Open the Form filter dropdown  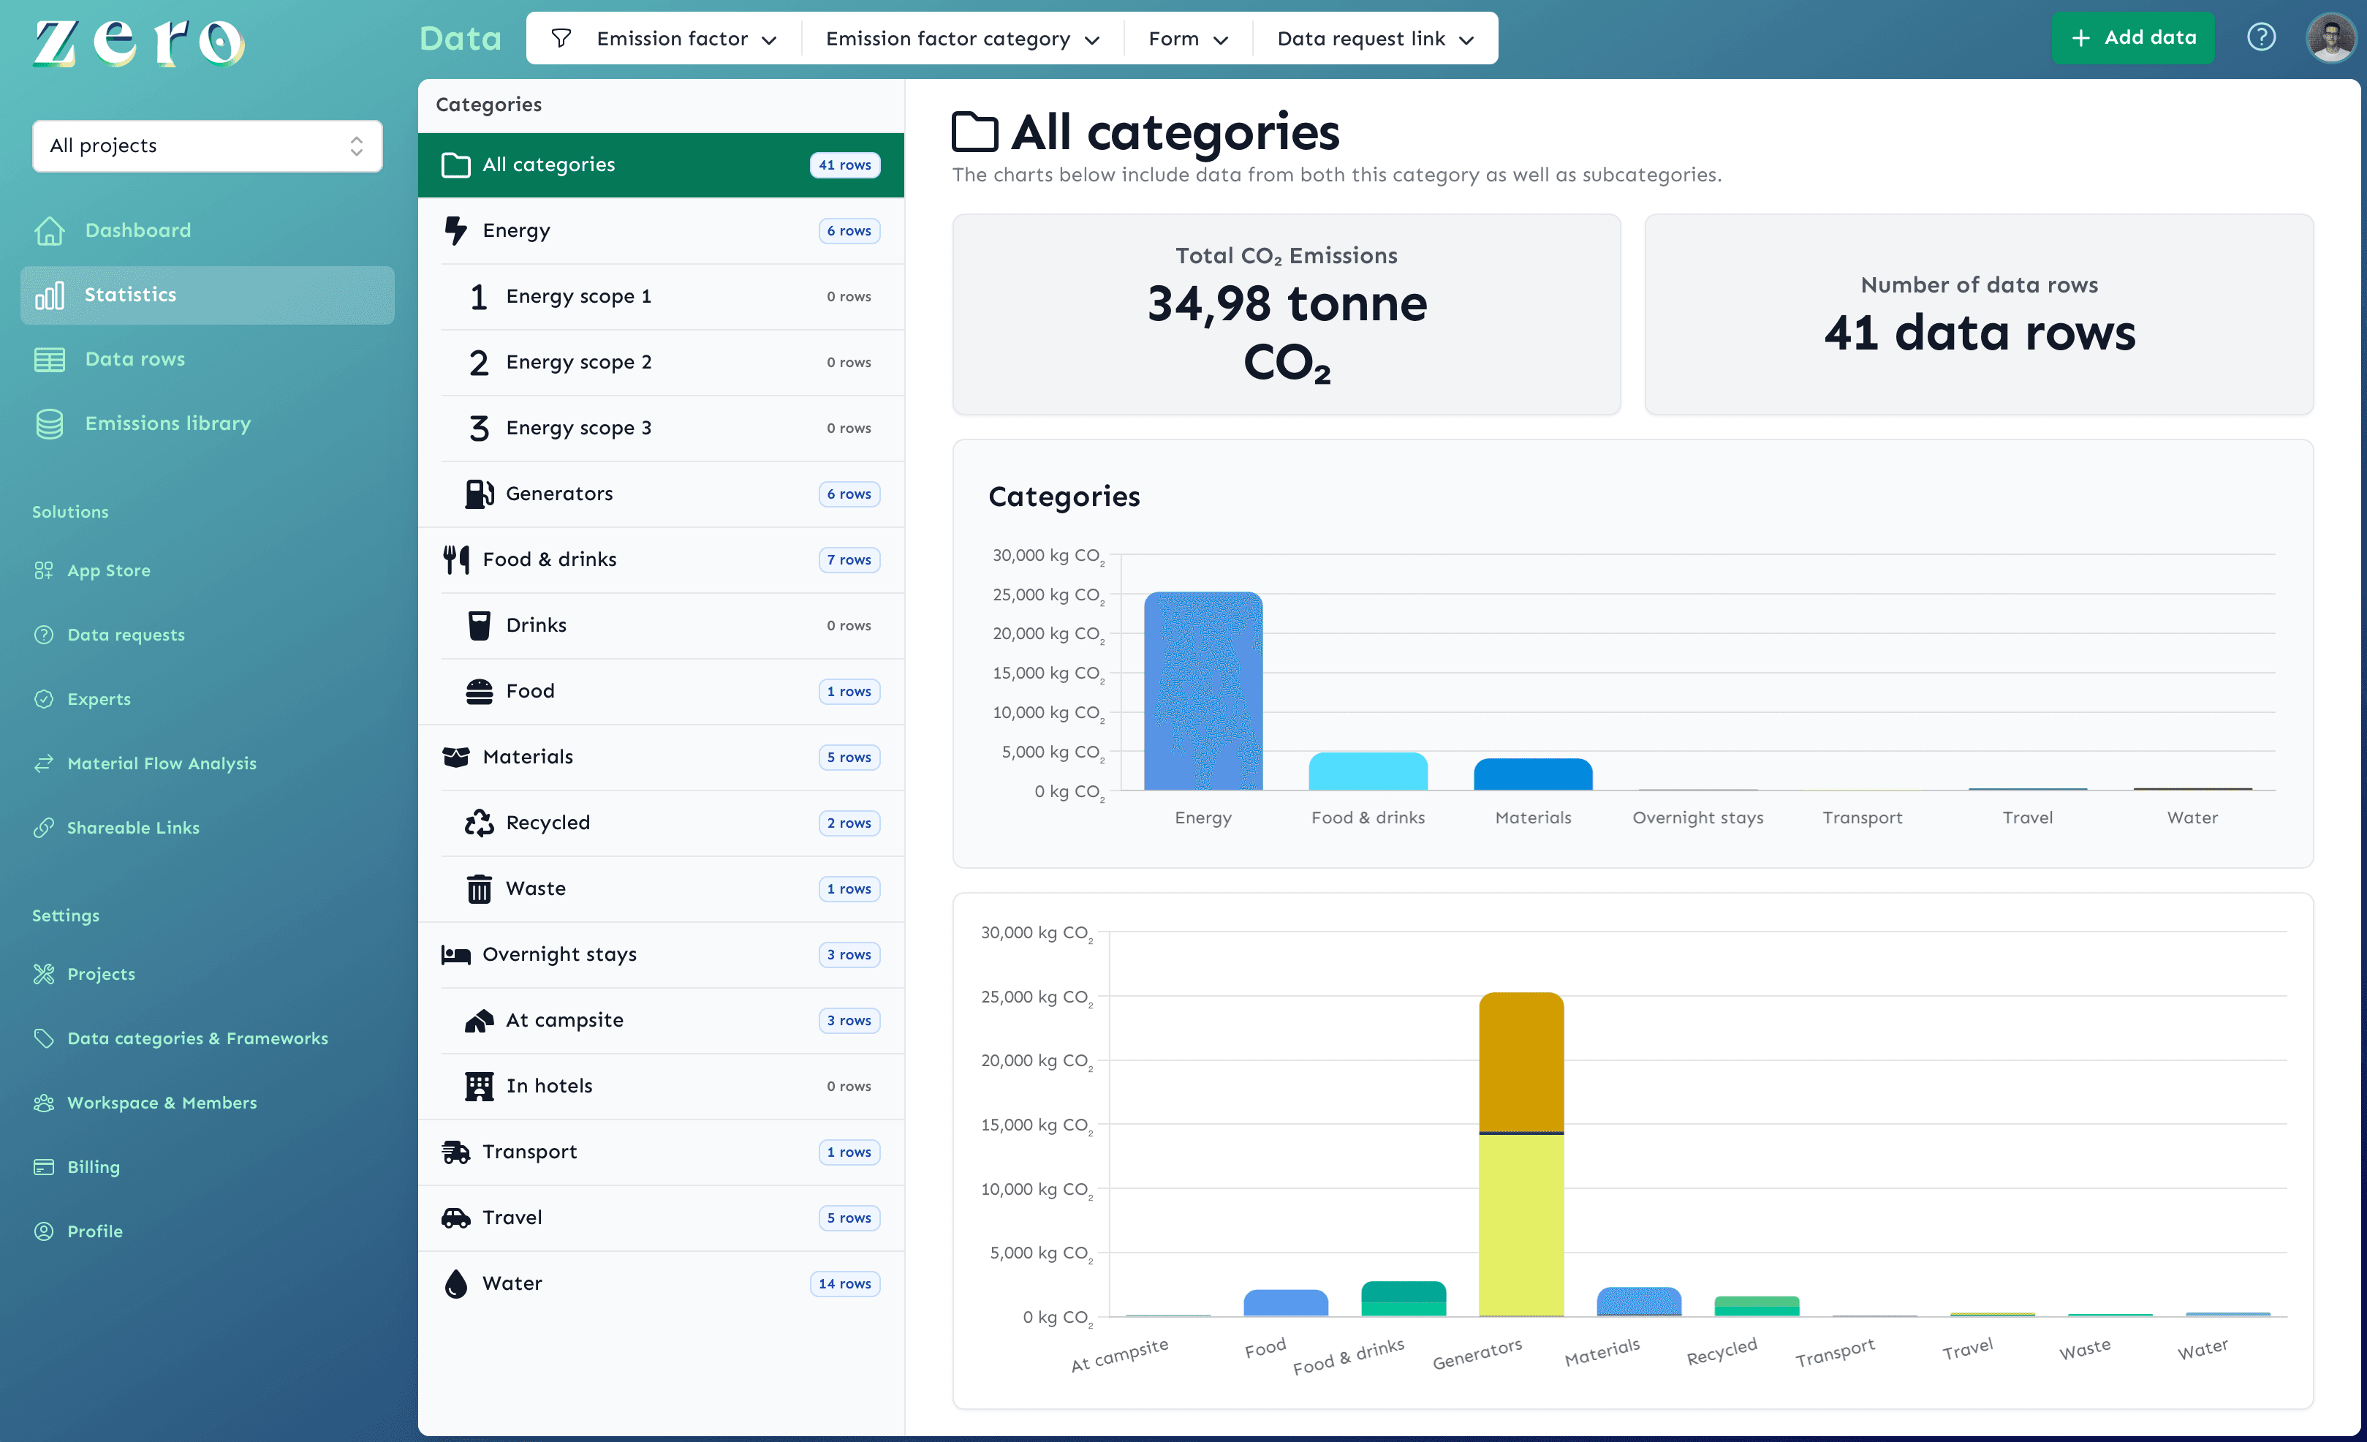coord(1187,39)
